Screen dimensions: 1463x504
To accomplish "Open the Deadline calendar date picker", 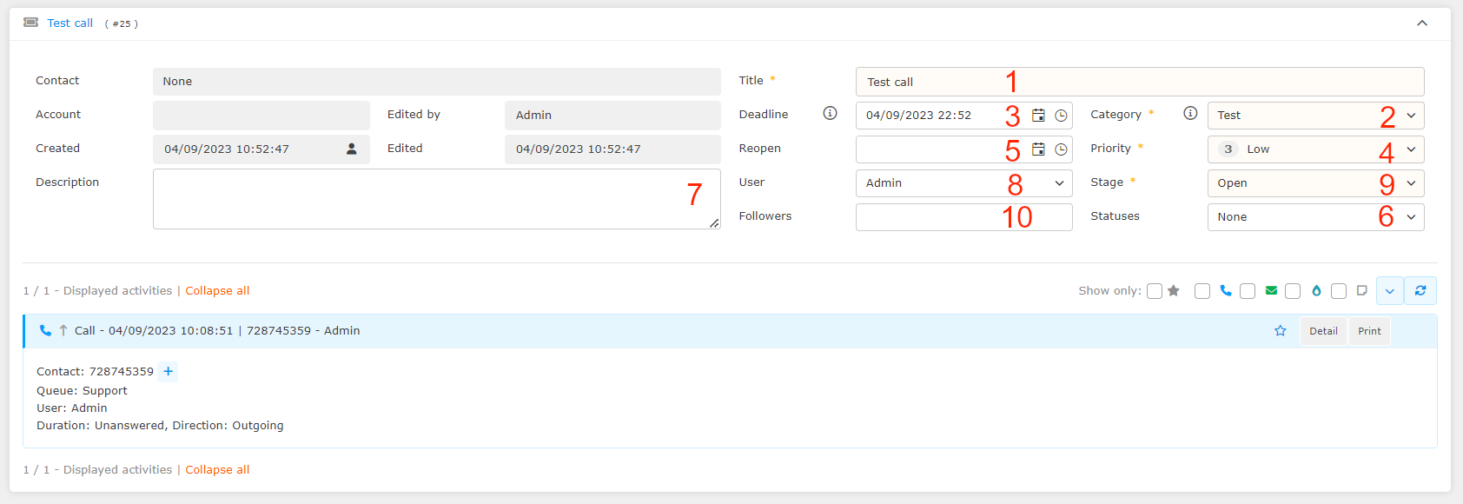I will click(1038, 116).
